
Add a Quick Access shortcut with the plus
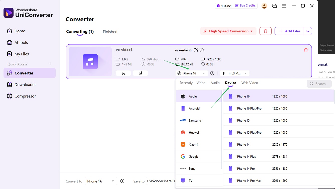tap(50, 64)
